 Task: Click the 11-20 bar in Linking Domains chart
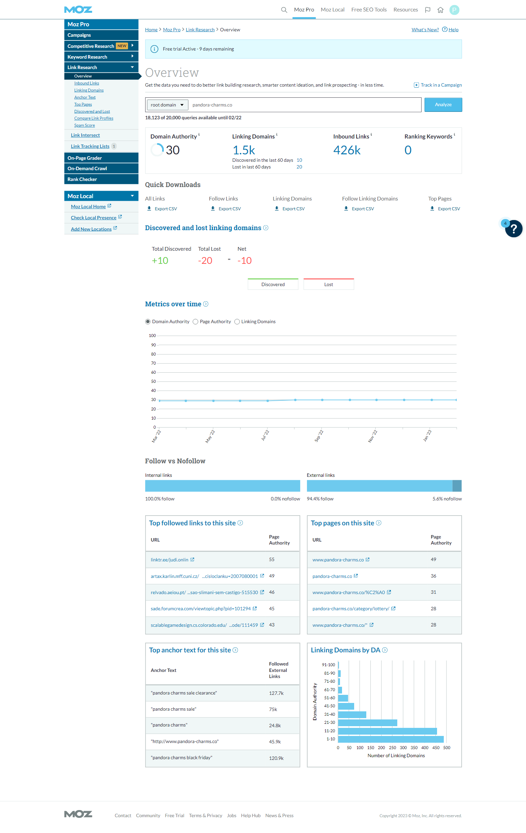pyautogui.click(x=387, y=731)
